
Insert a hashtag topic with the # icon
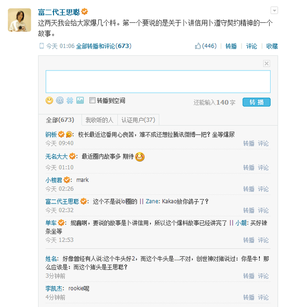click(70, 101)
